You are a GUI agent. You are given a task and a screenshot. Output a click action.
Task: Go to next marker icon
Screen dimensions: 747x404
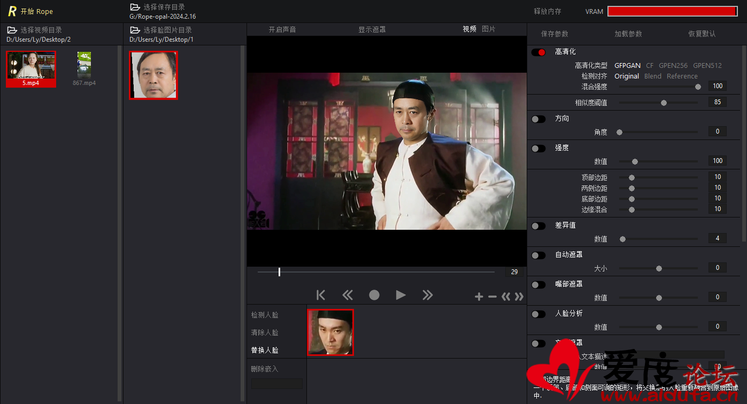click(519, 297)
